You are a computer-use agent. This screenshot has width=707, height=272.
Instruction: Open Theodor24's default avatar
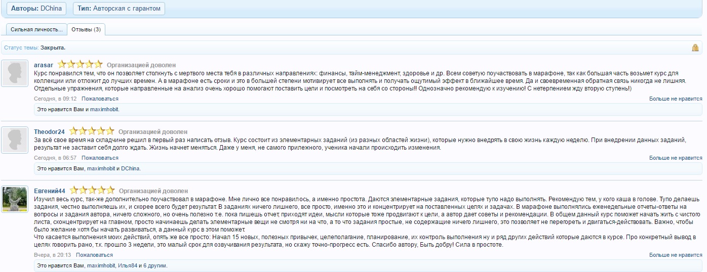(x=15, y=140)
